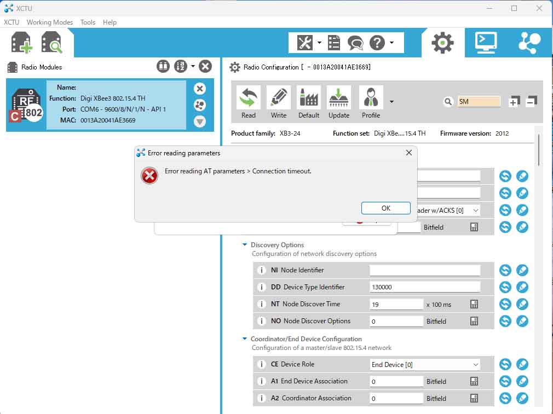Click the Firmware version 2012 text
The width and height of the screenshot is (553, 414).
(x=474, y=133)
